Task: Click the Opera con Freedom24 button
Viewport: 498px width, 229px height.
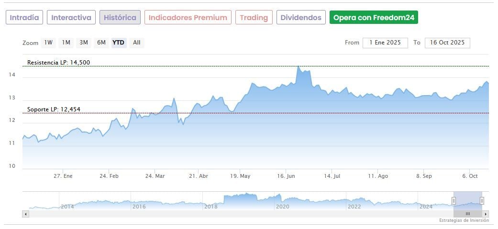Action: coord(374,18)
